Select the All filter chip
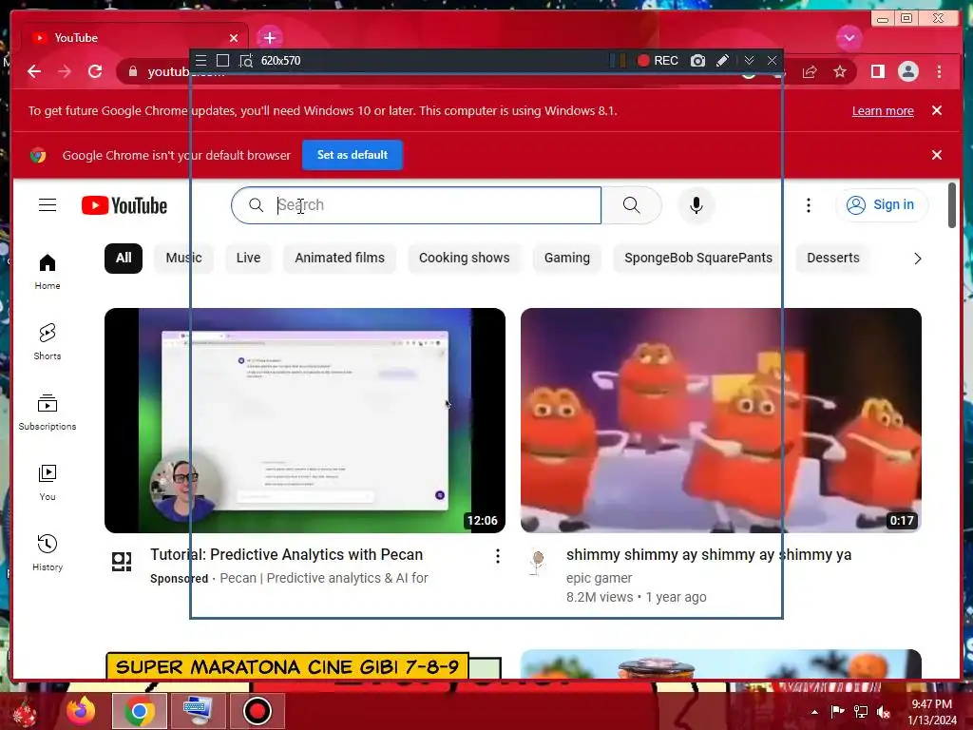973x730 pixels. click(x=123, y=258)
